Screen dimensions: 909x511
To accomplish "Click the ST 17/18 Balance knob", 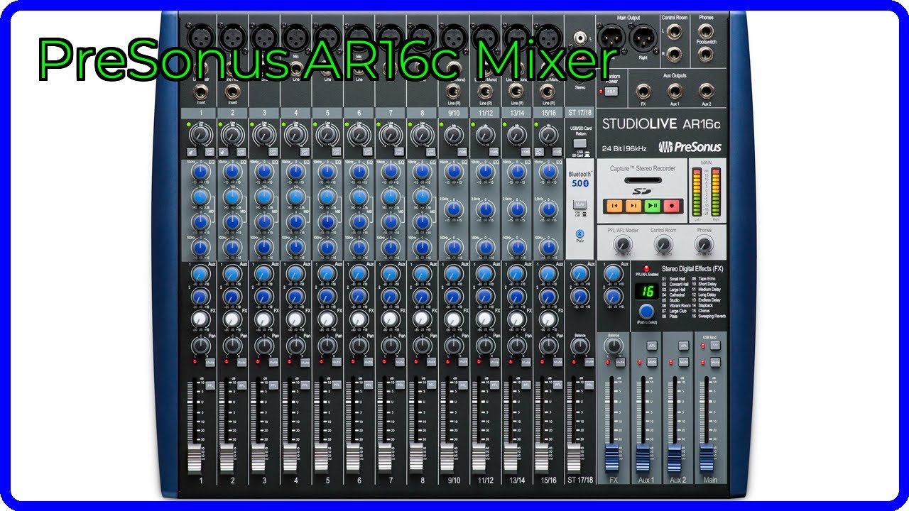I will [x=579, y=346].
